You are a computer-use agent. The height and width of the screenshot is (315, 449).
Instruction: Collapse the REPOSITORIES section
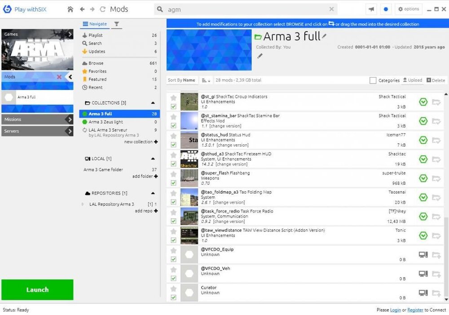coord(153,193)
